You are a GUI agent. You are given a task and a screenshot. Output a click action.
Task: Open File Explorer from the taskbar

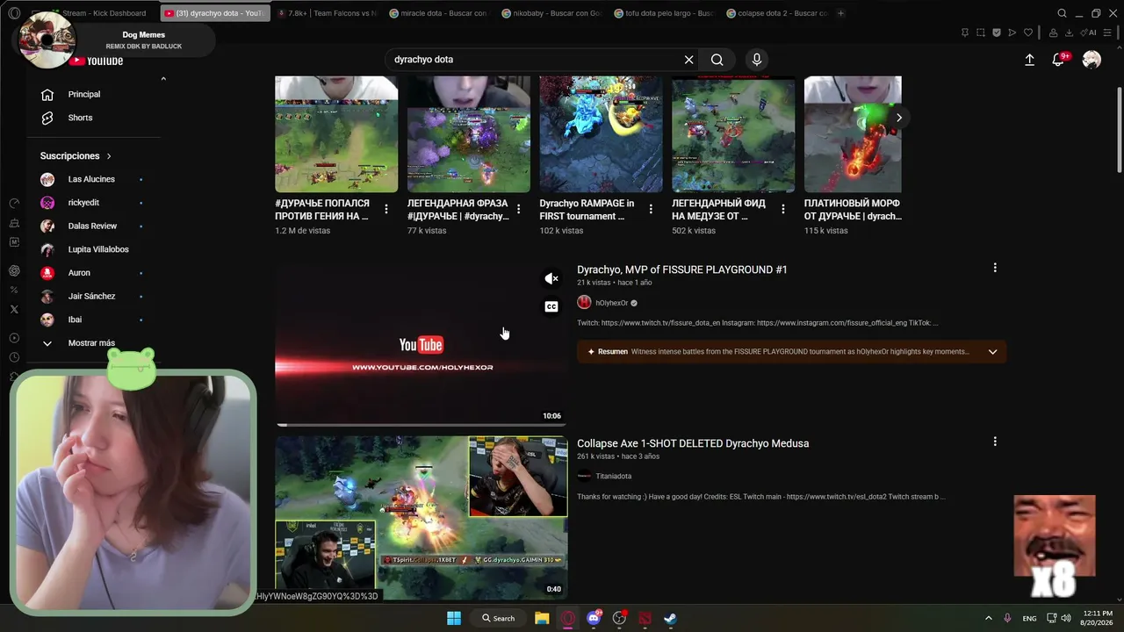coord(542,618)
